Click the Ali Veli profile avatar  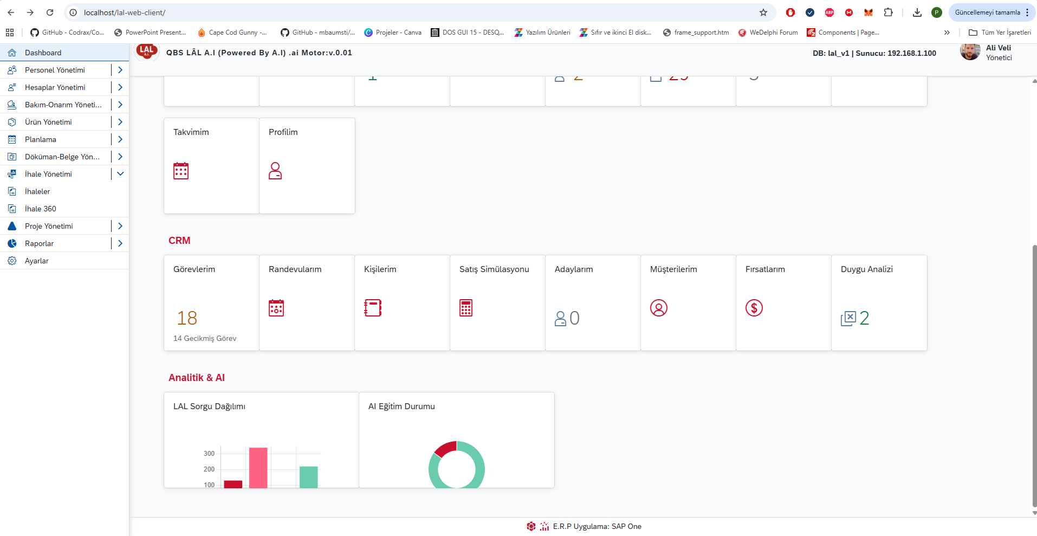[970, 52]
